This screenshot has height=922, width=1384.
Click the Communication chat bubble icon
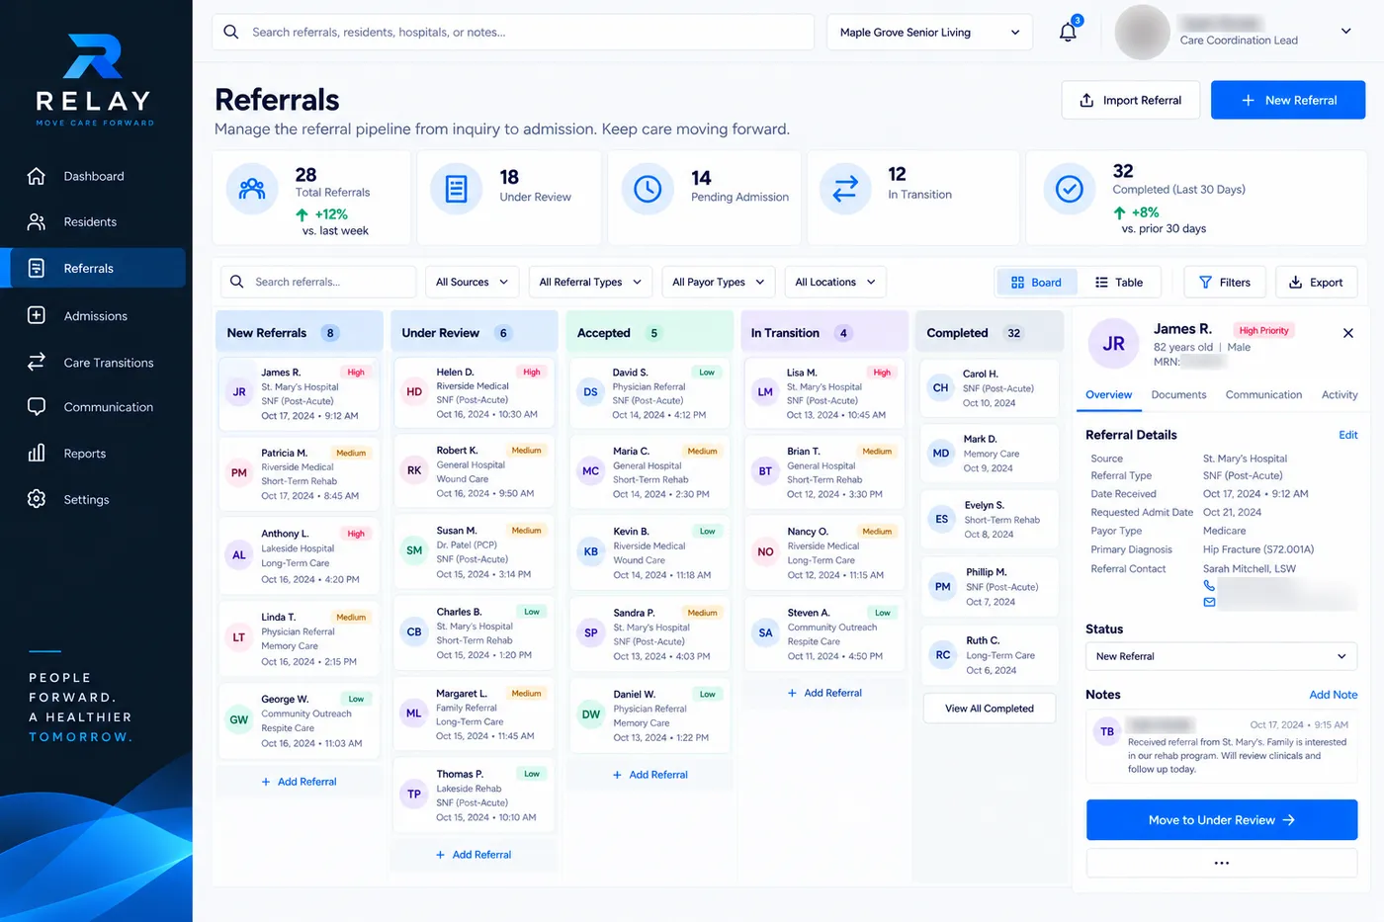point(37,406)
